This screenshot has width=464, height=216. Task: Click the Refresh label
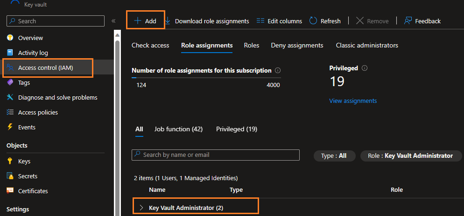330,21
